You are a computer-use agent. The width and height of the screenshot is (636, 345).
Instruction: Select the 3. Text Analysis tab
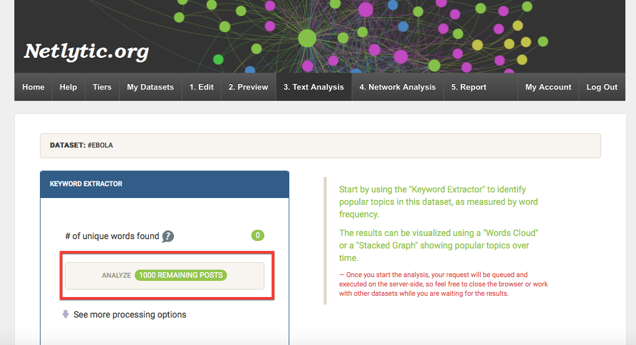pyautogui.click(x=314, y=87)
